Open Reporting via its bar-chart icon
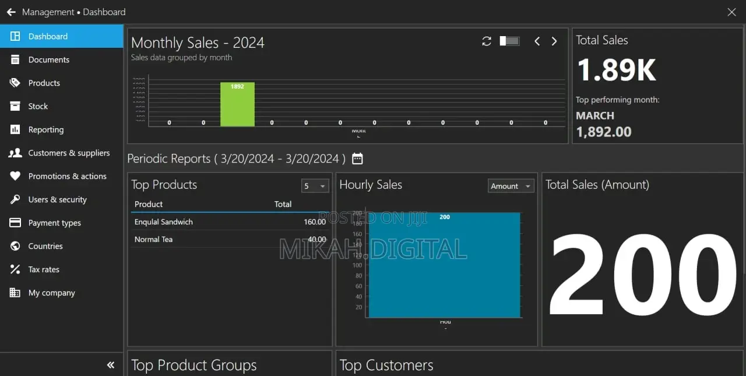 click(x=15, y=129)
